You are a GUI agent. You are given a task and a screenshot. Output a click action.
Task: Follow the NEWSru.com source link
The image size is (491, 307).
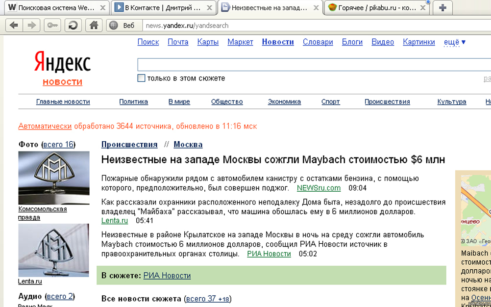(319, 188)
